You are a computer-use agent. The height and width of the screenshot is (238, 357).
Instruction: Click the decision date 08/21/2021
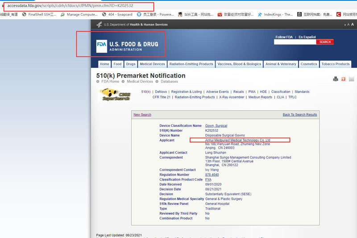213,189
